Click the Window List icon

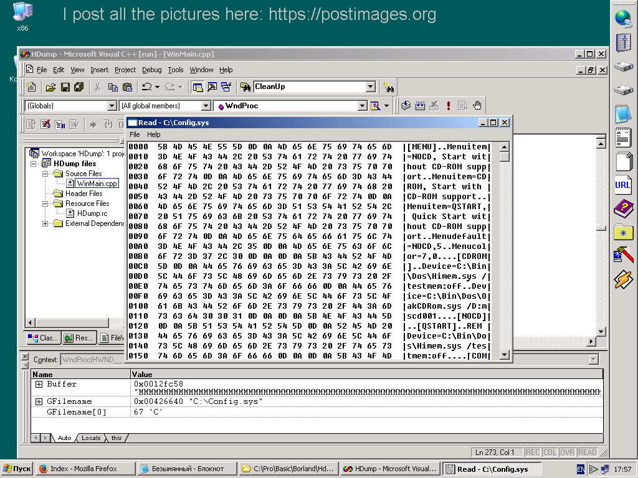(x=226, y=87)
